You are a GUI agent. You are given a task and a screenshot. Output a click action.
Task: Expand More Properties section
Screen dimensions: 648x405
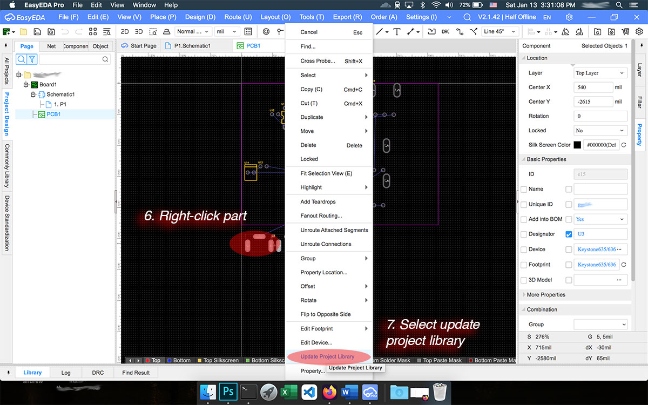tap(545, 295)
